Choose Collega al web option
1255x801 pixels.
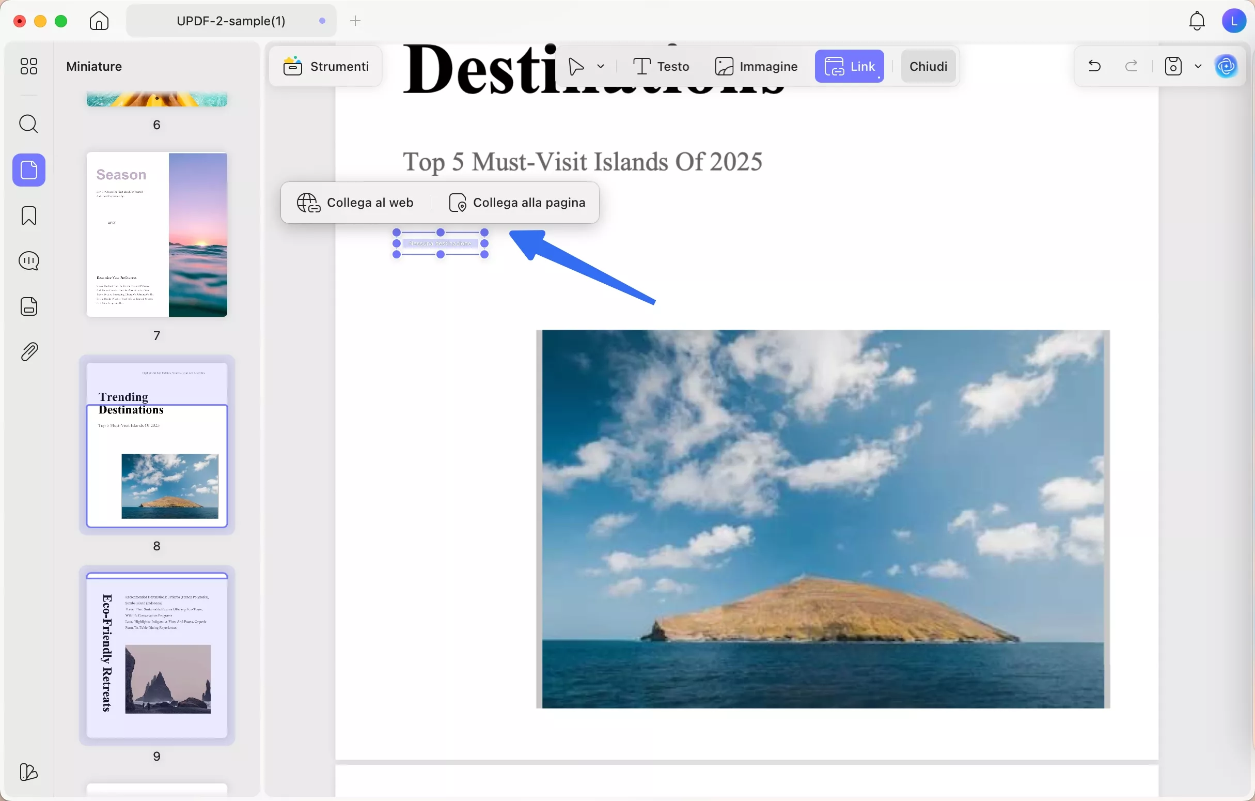pos(355,203)
